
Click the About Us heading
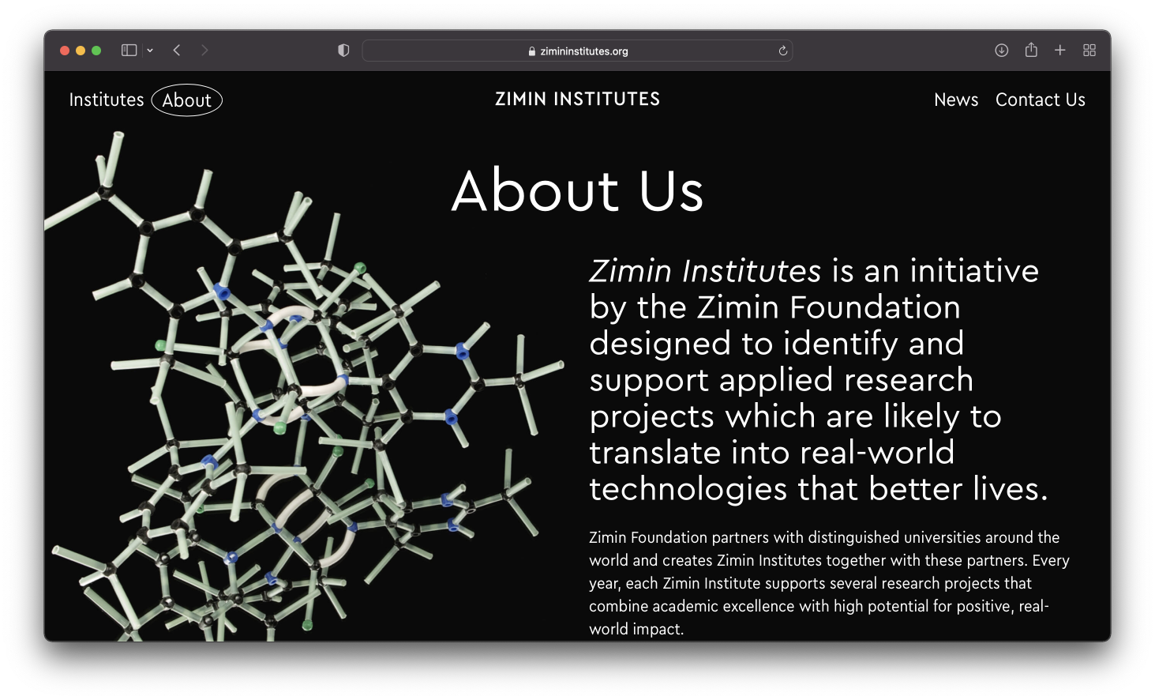[x=577, y=190]
